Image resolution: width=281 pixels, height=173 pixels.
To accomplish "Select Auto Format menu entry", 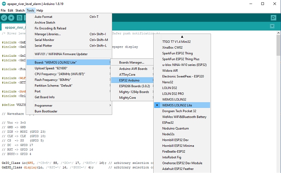I will [43, 17].
